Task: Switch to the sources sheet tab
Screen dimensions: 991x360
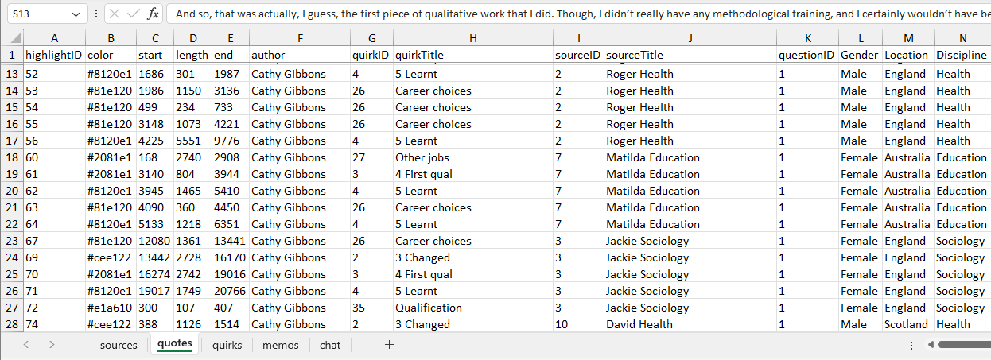Action: click(x=119, y=345)
